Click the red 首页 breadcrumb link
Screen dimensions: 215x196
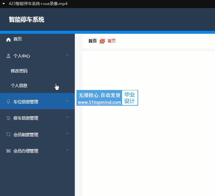pos(112,41)
